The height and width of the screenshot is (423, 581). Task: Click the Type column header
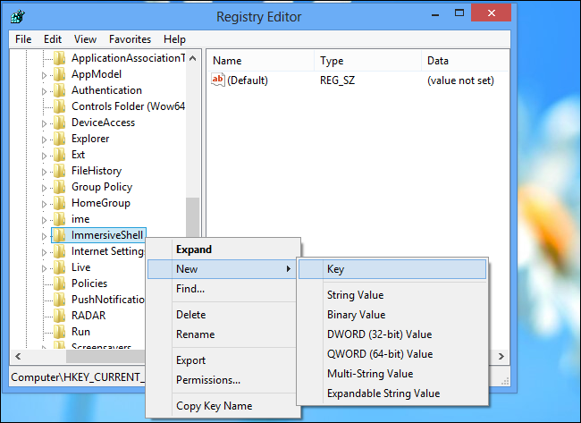(367, 61)
